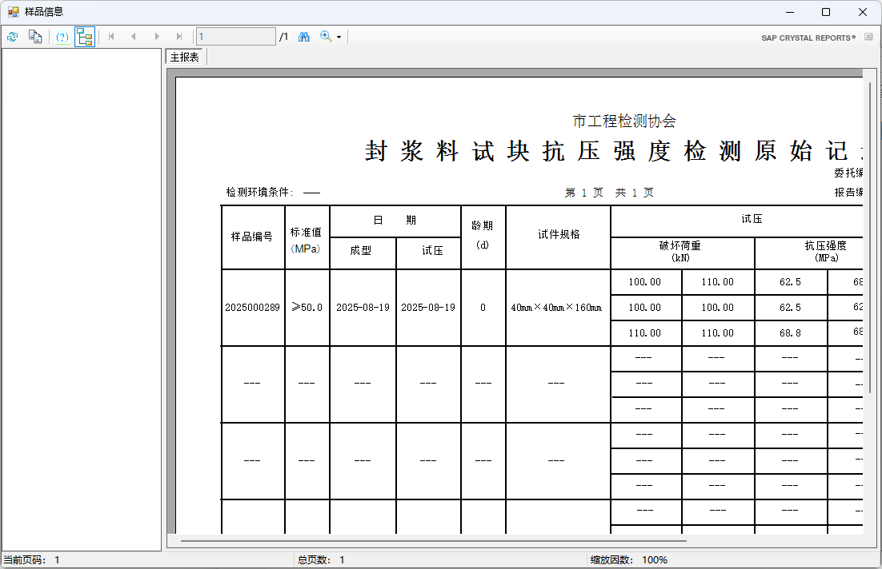Toggle the parameter panel button
This screenshot has width=882, height=569.
(x=62, y=37)
